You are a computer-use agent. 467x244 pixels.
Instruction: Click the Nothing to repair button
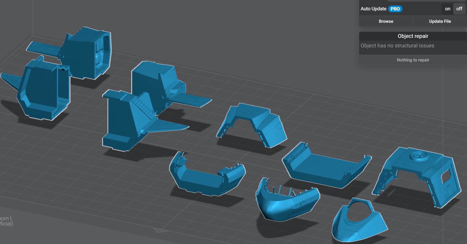click(x=413, y=60)
